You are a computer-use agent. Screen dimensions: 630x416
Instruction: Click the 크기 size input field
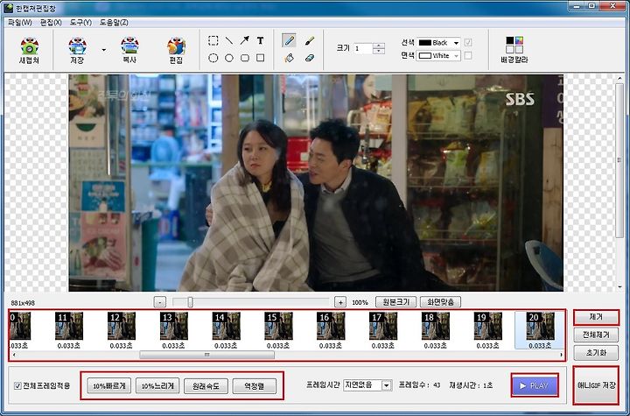point(363,49)
